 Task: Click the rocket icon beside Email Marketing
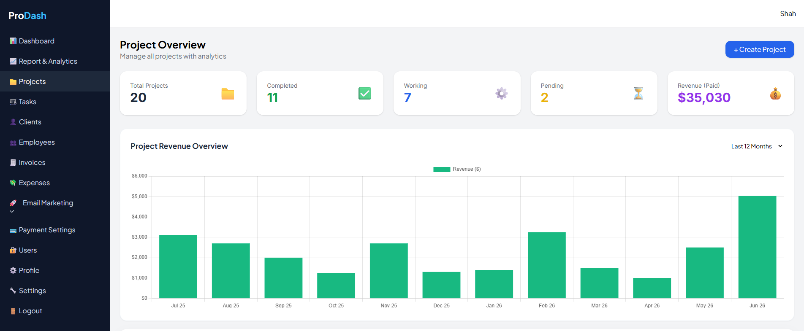(x=13, y=203)
